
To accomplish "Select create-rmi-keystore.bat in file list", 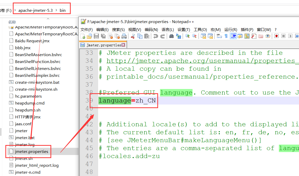I will point(37,82).
